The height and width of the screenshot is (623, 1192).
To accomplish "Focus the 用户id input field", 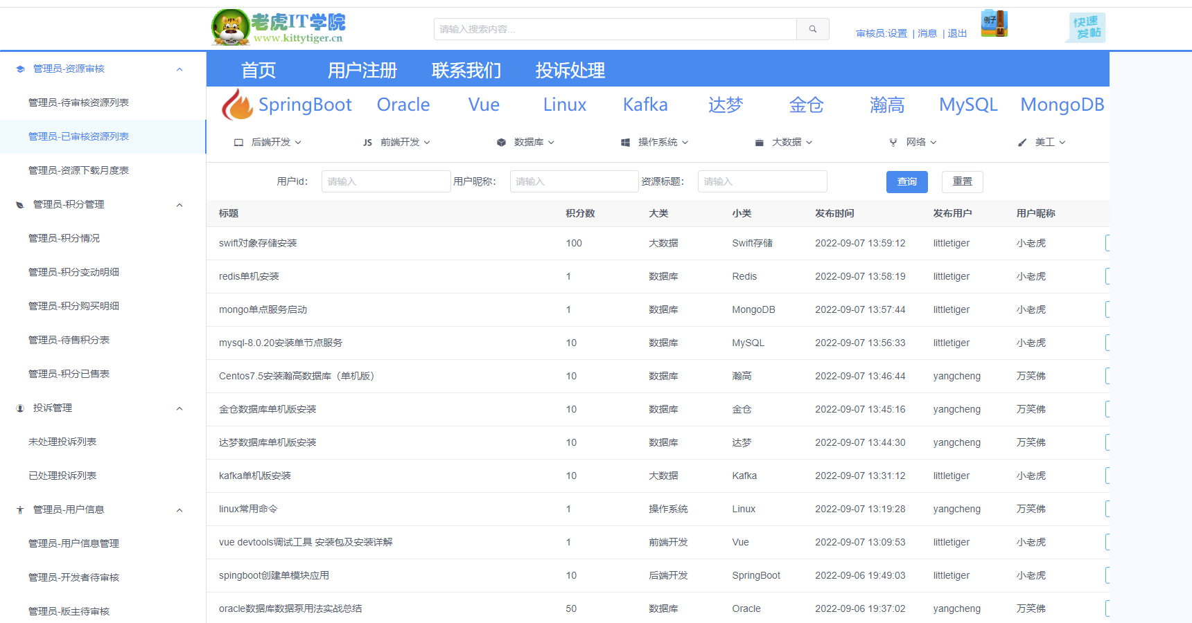I will 386,181.
